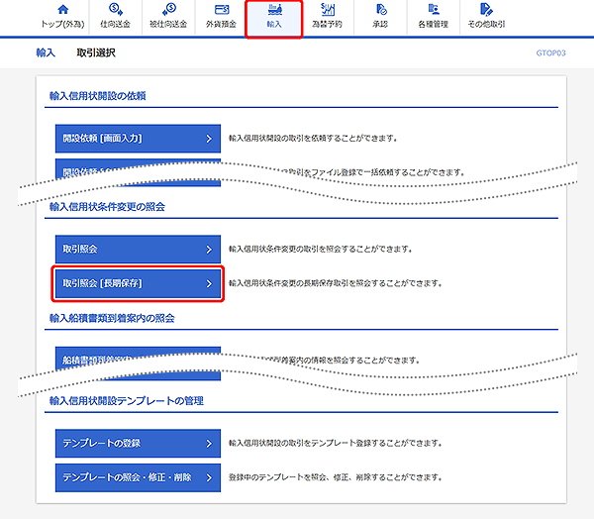Open the 各種管理 icon
Viewport: 594px width, 519px height.
(x=434, y=9)
